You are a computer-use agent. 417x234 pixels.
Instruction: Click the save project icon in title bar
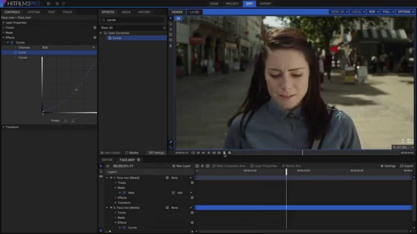click(x=49, y=4)
